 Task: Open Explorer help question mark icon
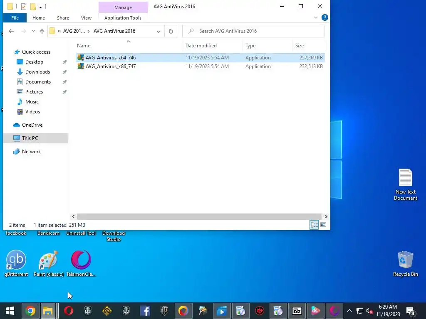coord(324,17)
